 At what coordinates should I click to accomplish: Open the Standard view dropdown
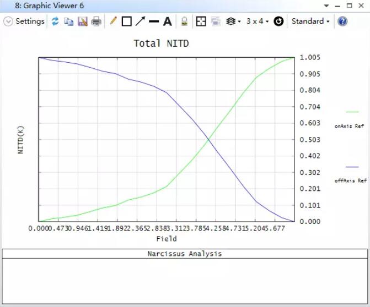(x=310, y=21)
